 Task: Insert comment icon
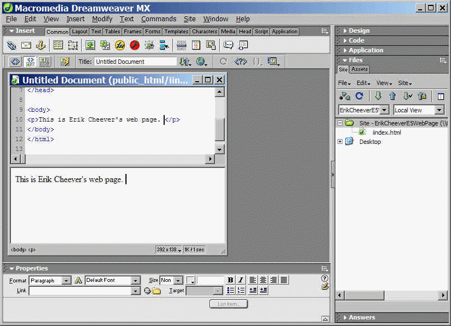(228, 45)
